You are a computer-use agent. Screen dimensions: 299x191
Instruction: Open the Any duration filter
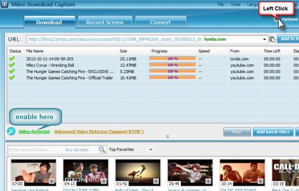77,150
